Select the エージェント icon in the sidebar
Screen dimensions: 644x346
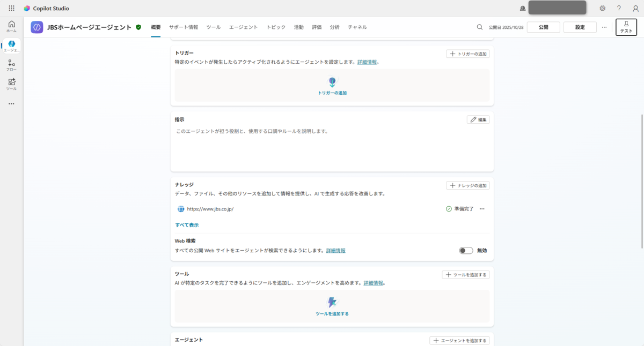[11, 45]
